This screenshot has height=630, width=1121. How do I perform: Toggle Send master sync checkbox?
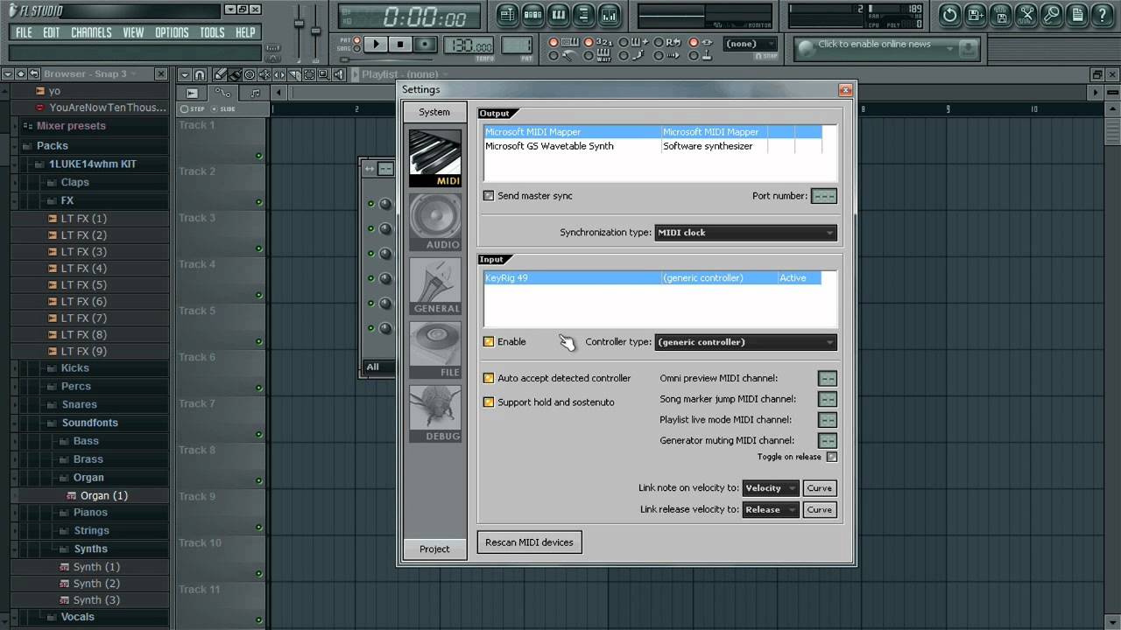(x=489, y=196)
